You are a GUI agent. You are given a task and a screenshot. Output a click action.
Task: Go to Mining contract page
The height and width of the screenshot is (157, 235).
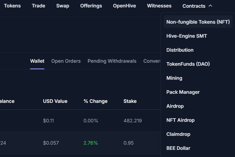(x=174, y=78)
